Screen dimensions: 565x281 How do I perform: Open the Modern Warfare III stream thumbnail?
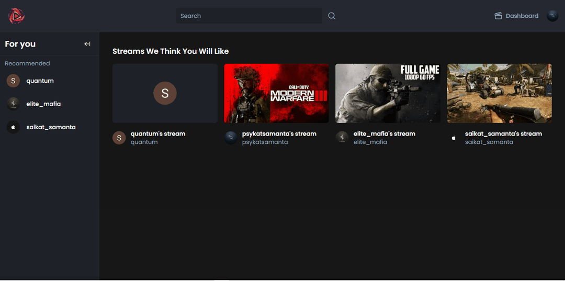click(276, 93)
